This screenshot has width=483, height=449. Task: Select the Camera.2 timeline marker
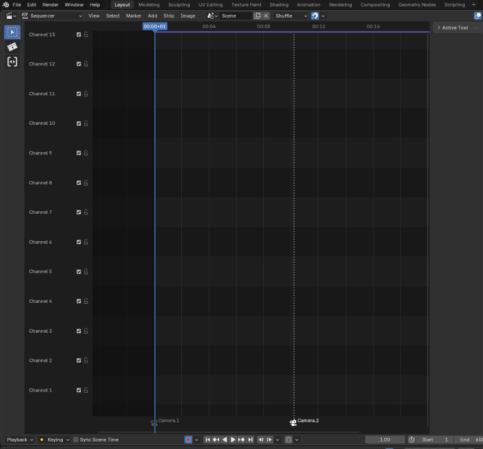(x=293, y=422)
